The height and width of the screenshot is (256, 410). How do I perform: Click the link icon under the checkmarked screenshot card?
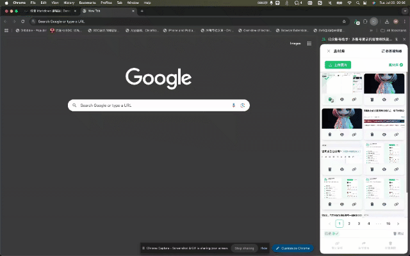click(354, 100)
